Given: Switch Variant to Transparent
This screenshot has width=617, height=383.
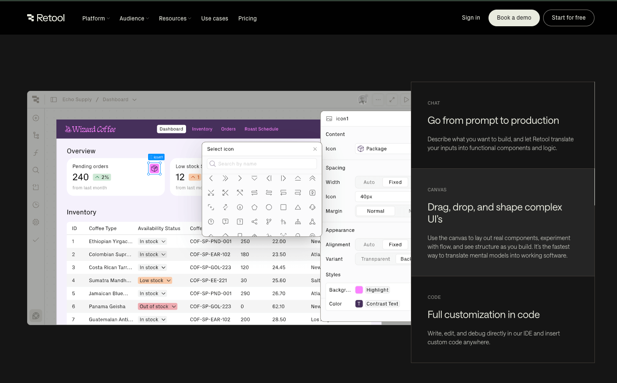Looking at the screenshot, I should [x=375, y=259].
